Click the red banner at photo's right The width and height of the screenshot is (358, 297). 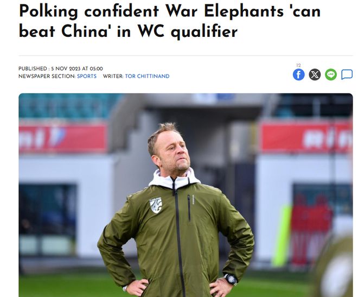pos(306,137)
